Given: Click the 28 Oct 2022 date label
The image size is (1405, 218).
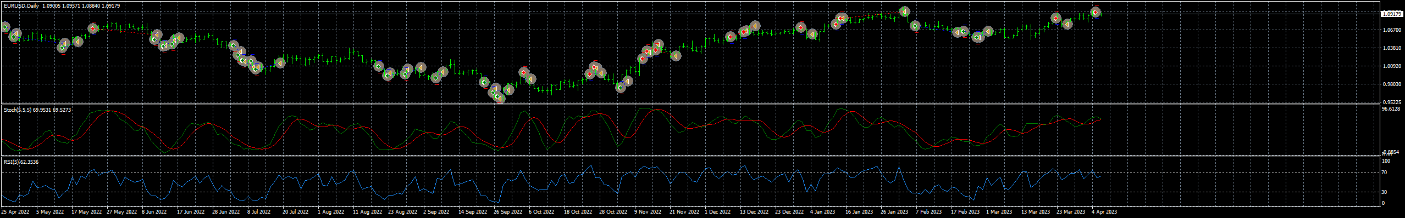Looking at the screenshot, I should click(x=613, y=211).
